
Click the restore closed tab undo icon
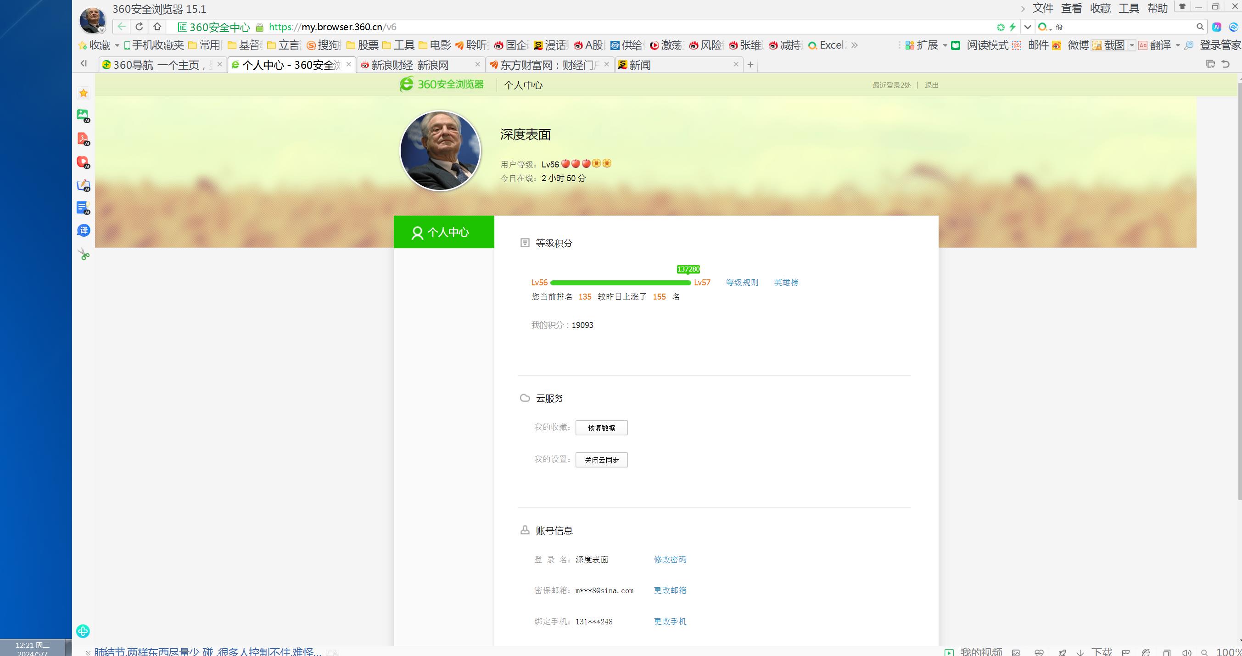pos(1225,64)
